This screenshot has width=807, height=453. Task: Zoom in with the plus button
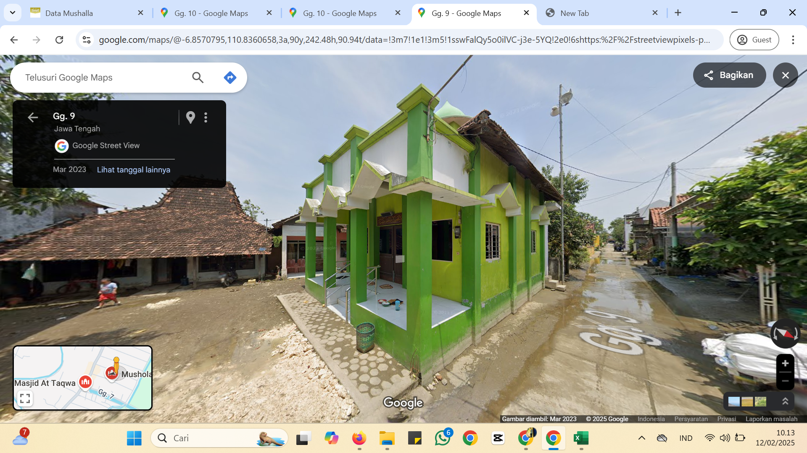(x=785, y=364)
